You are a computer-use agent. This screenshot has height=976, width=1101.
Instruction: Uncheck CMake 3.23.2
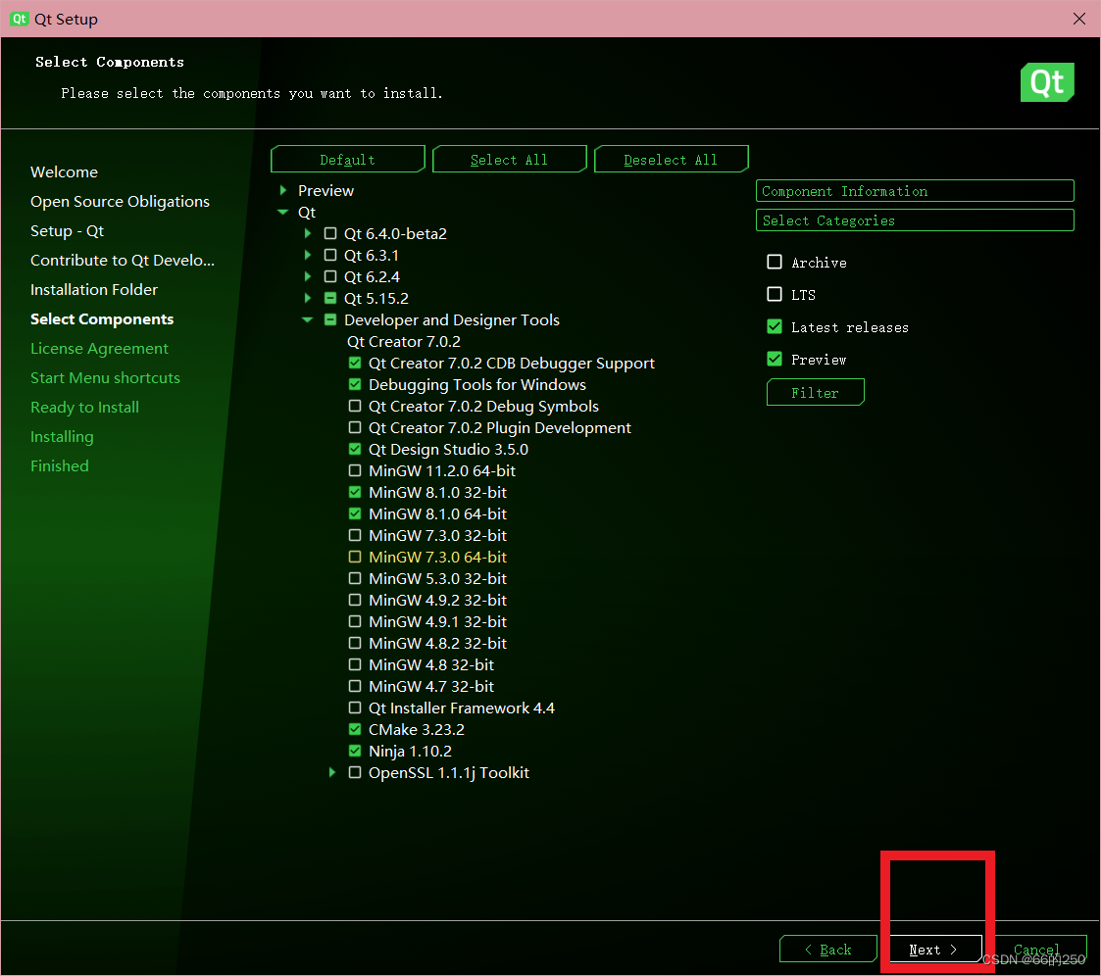[x=355, y=729]
